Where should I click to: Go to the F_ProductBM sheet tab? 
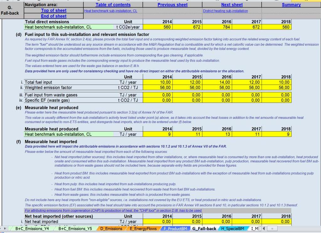[x=175, y=229]
